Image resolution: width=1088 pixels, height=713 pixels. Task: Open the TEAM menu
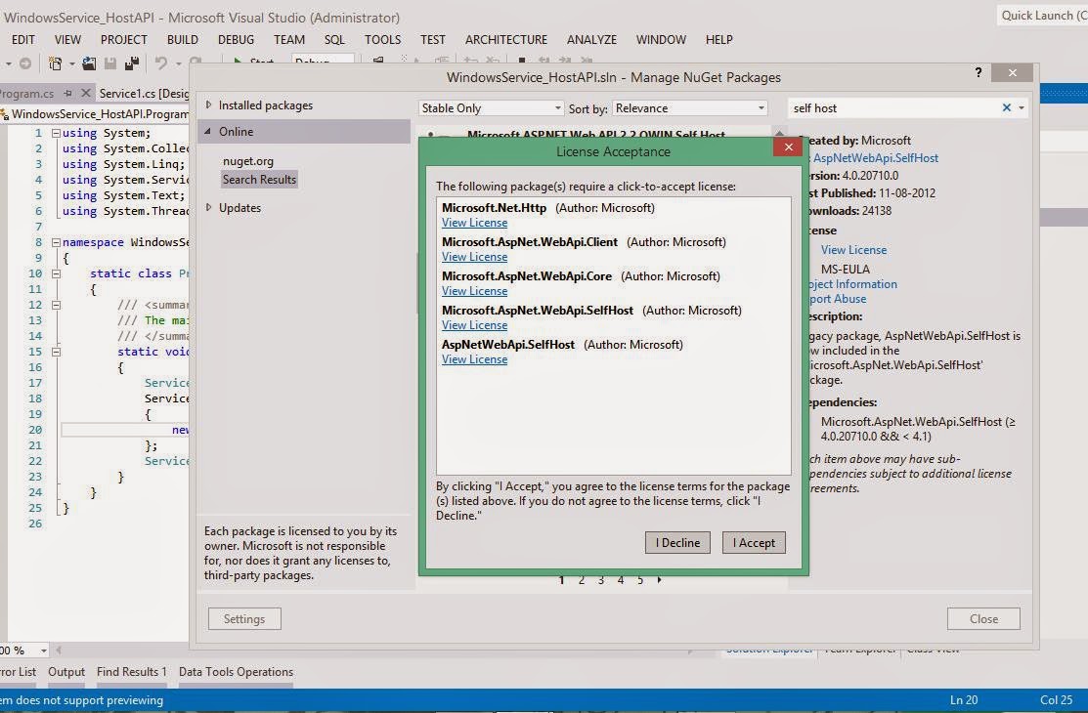coord(288,39)
